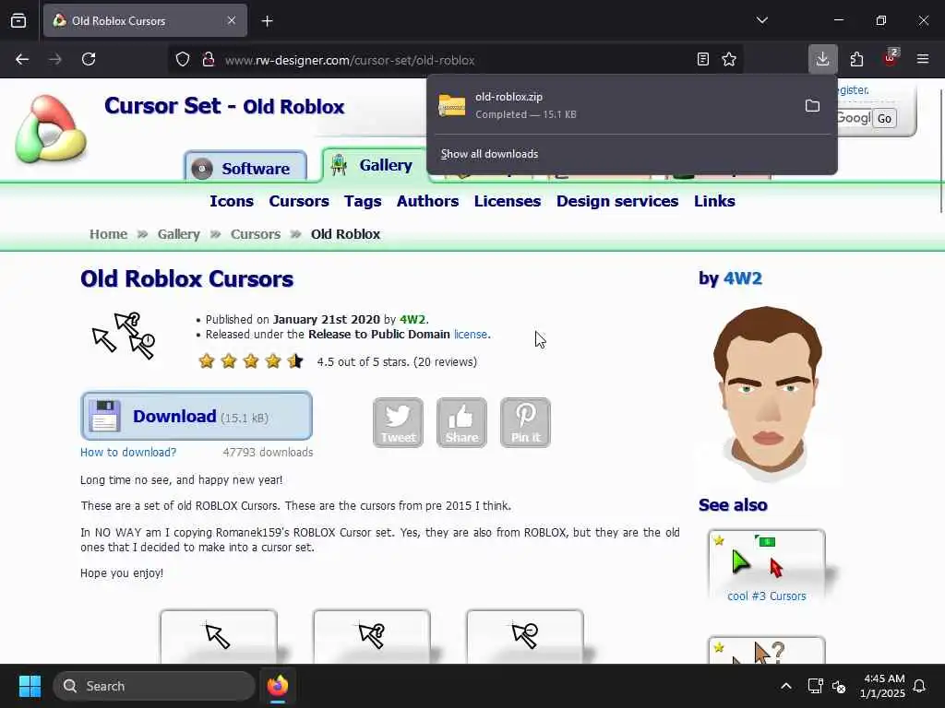Click the thumbs-up Share button
The width and height of the screenshot is (945, 708).
(x=461, y=422)
